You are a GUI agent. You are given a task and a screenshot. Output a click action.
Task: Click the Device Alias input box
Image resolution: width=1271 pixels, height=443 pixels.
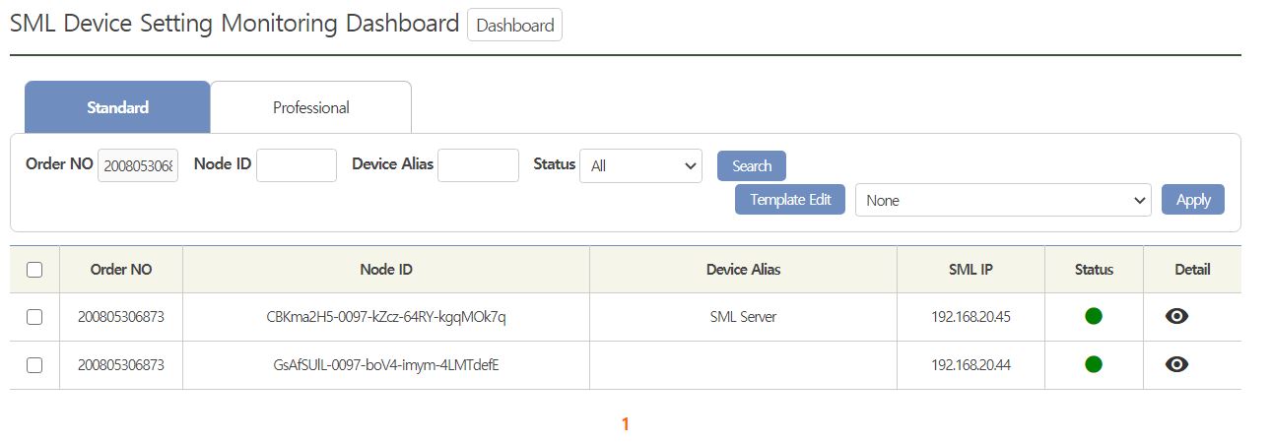pyautogui.click(x=478, y=165)
